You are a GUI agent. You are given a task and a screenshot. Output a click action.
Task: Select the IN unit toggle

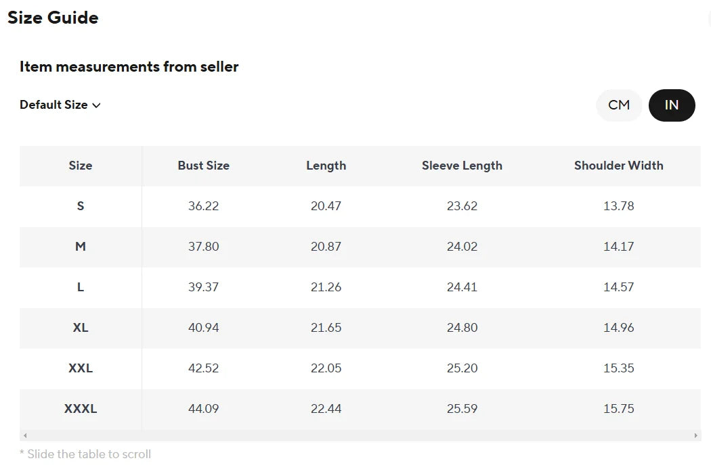(x=672, y=105)
